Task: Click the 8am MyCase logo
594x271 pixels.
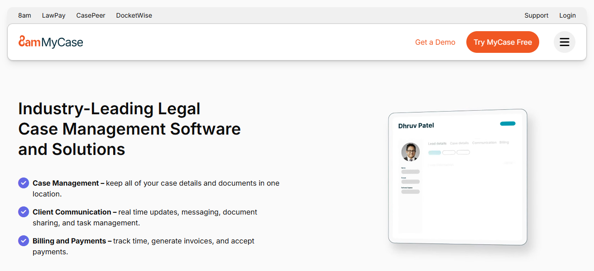Action: coord(51,42)
